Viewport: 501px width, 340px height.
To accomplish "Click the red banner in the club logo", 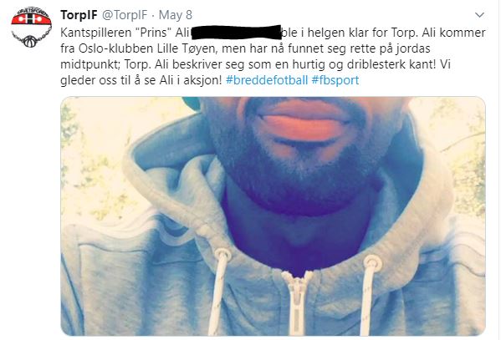I will tap(31, 19).
